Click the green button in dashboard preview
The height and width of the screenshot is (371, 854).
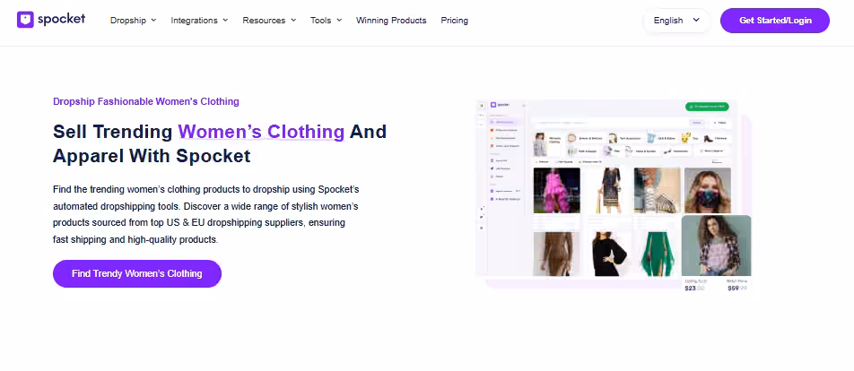point(706,107)
